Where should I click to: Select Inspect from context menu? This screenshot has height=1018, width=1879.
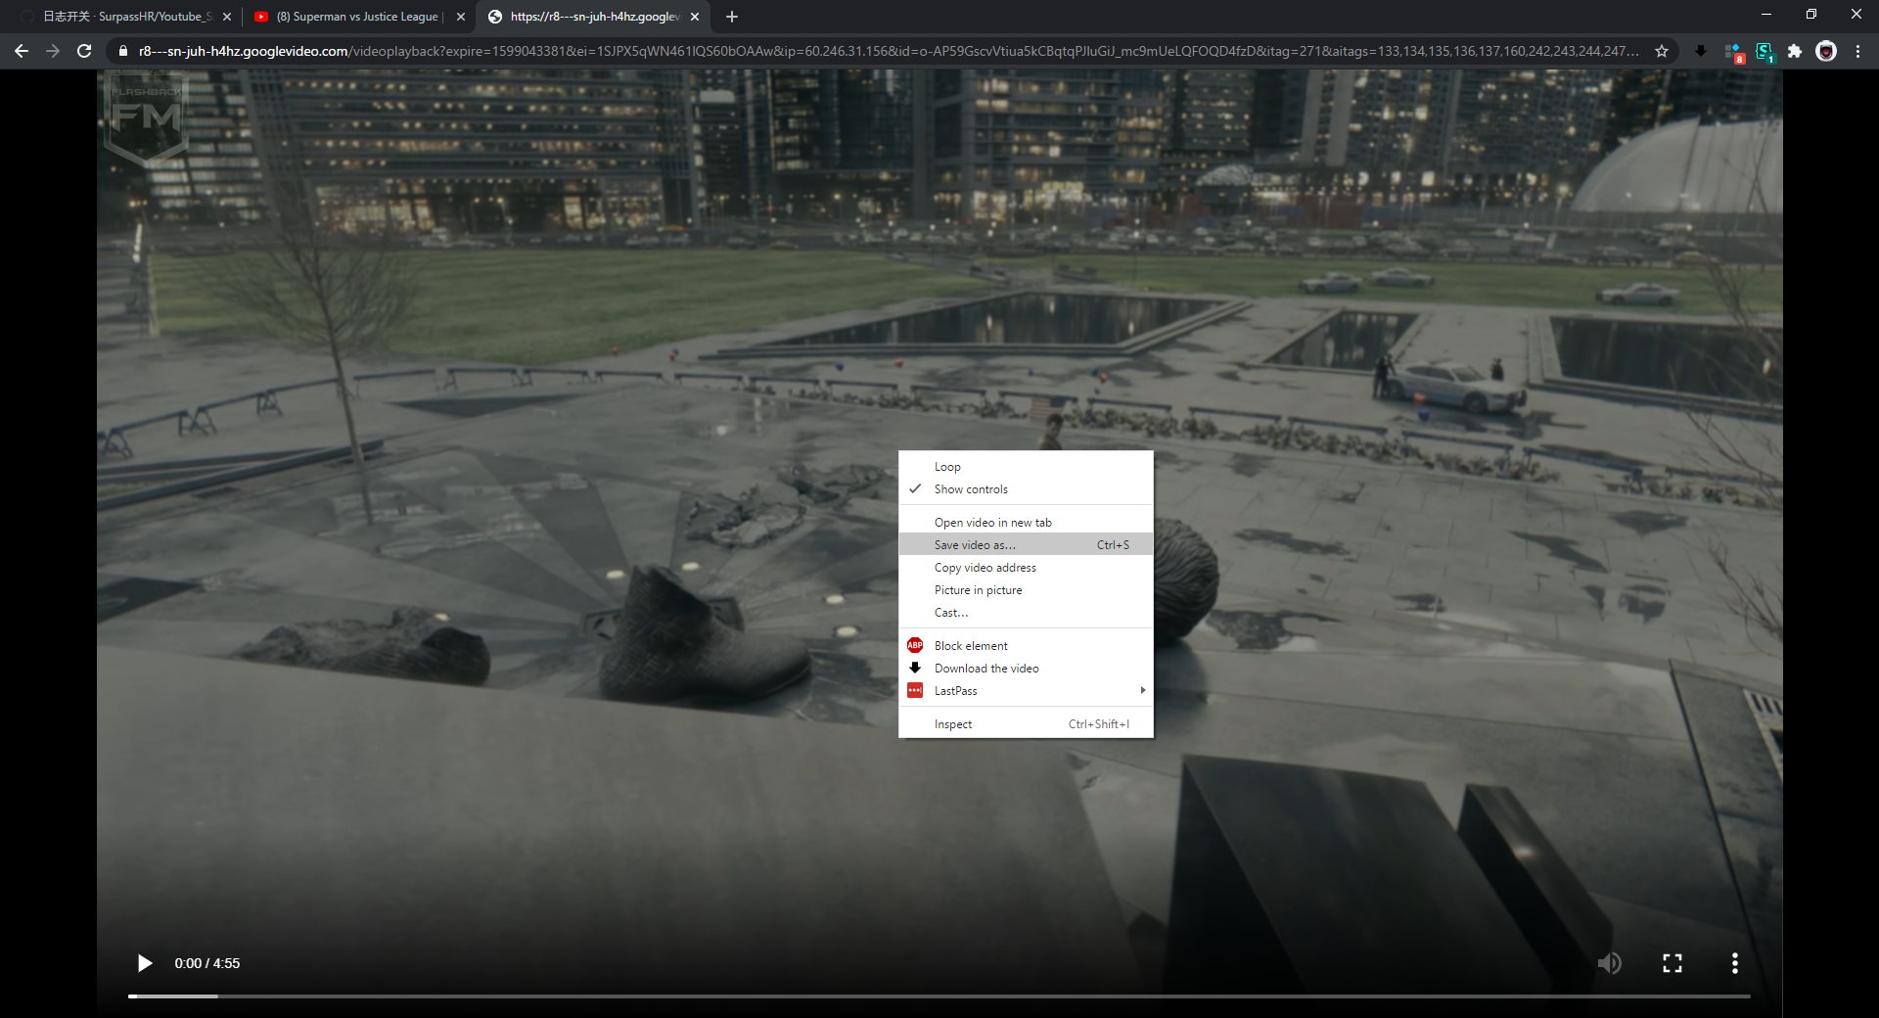1026,724
